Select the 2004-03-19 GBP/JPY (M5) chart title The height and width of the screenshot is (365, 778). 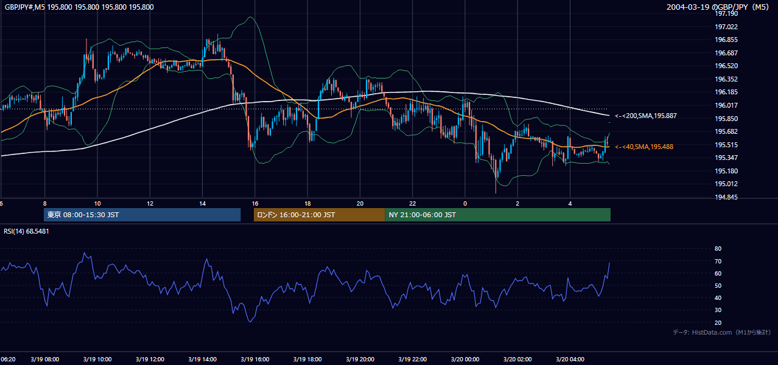coord(718,7)
